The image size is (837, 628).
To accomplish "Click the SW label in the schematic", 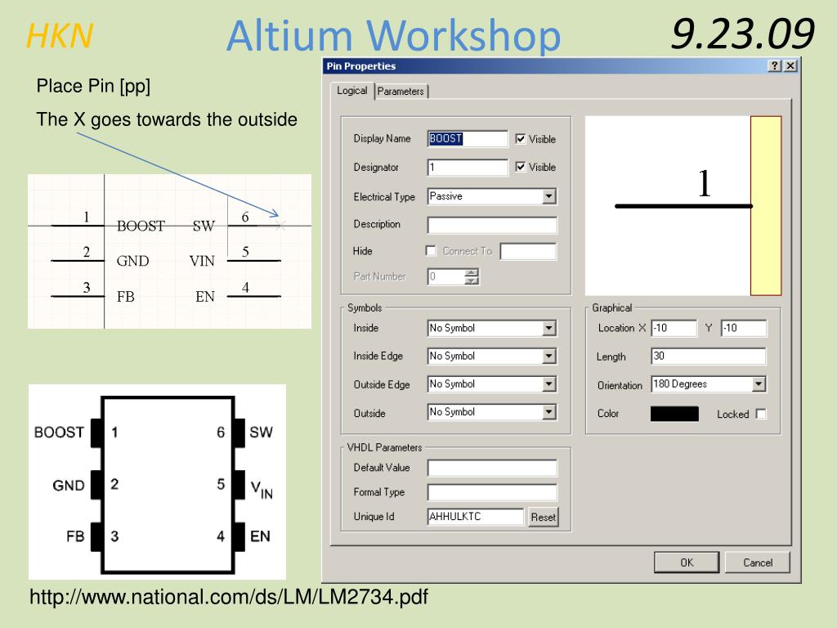I will [x=204, y=226].
